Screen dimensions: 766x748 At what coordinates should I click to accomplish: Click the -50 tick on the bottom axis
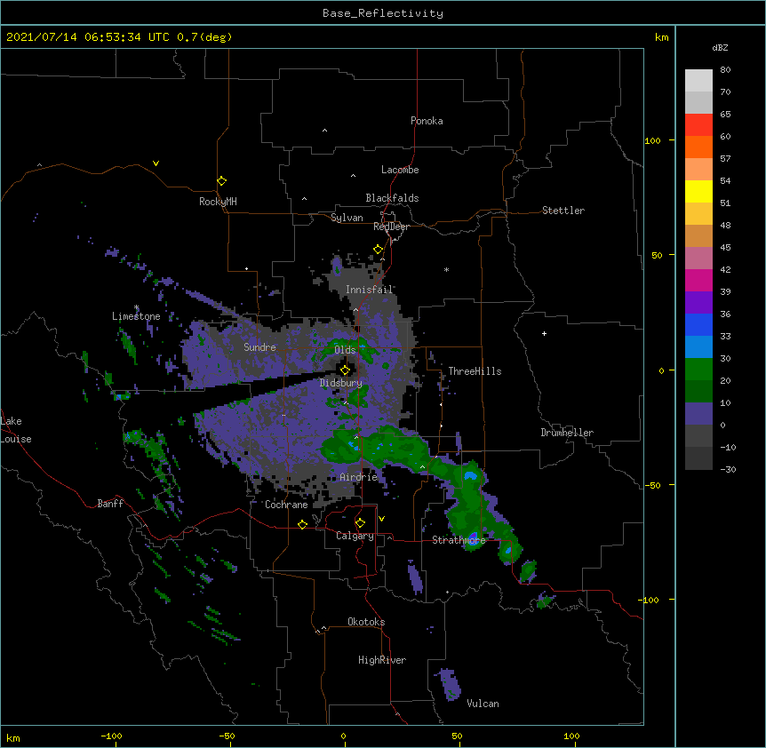[227, 736]
